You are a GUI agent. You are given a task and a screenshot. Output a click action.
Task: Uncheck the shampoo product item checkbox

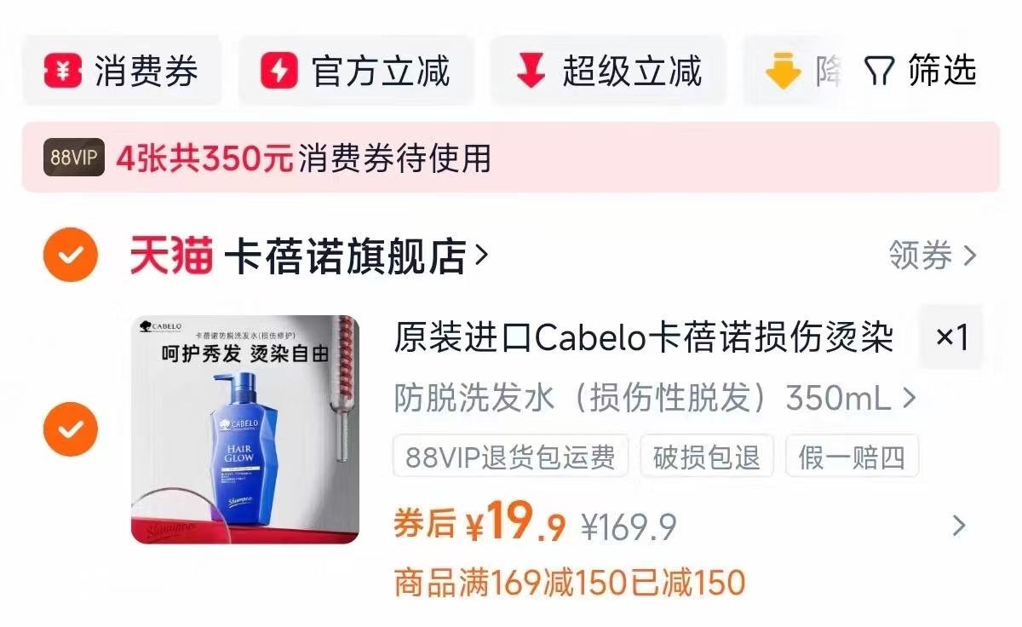[x=71, y=429]
